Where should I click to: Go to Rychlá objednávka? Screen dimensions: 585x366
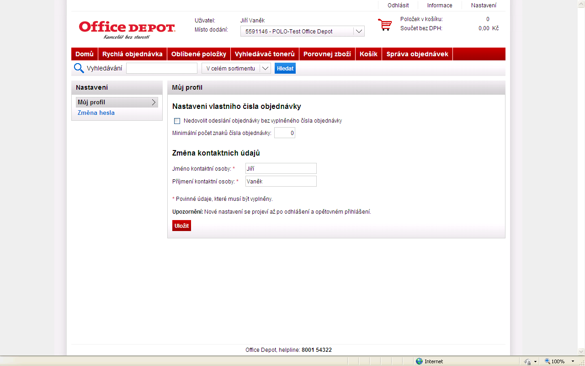tap(133, 54)
